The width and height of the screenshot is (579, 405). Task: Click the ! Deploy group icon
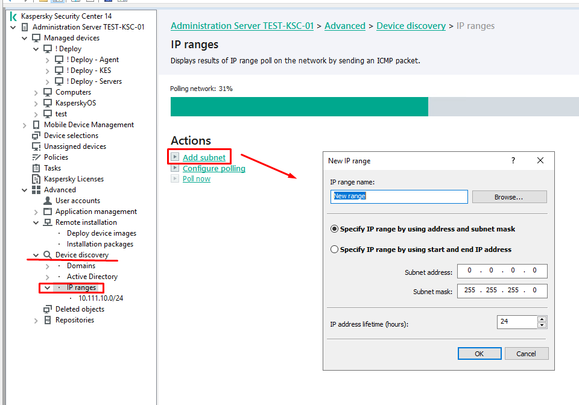(48, 49)
